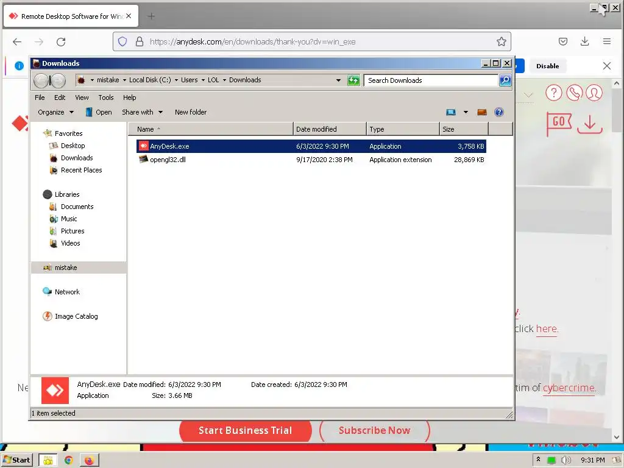The height and width of the screenshot is (468, 624).
Task: Open address bar history dropdown arrow
Action: pos(338,80)
